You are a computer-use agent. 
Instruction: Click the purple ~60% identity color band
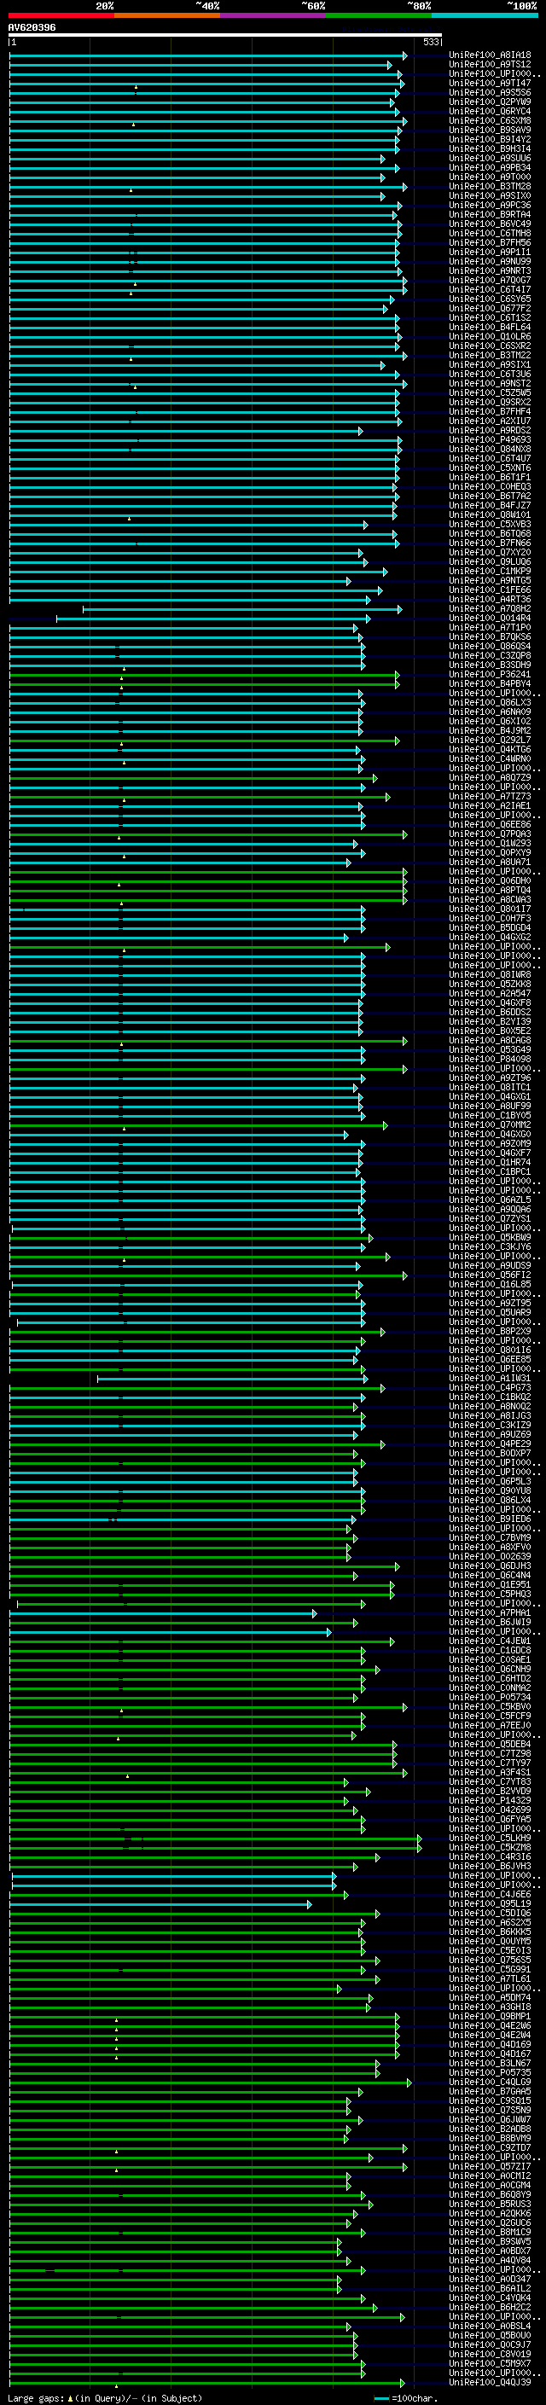pos(274,15)
